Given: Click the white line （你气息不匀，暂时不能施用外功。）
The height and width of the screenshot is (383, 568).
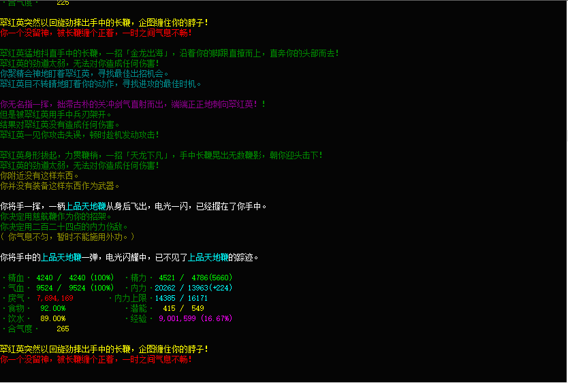Looking at the screenshot, I should click(x=67, y=237).
